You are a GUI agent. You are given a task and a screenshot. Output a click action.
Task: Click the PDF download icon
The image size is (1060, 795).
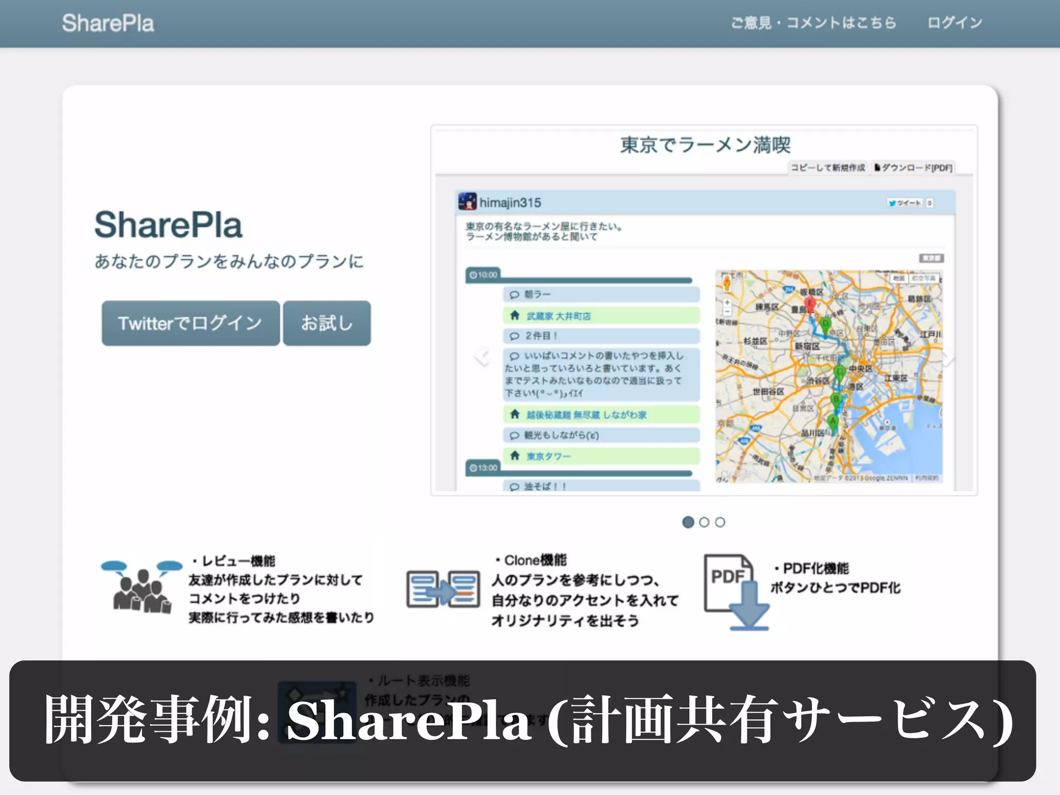pyautogui.click(x=737, y=592)
